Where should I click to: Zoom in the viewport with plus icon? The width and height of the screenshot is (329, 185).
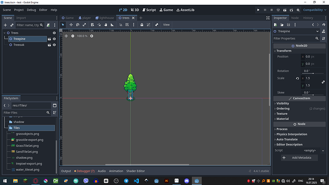[x=92, y=36]
